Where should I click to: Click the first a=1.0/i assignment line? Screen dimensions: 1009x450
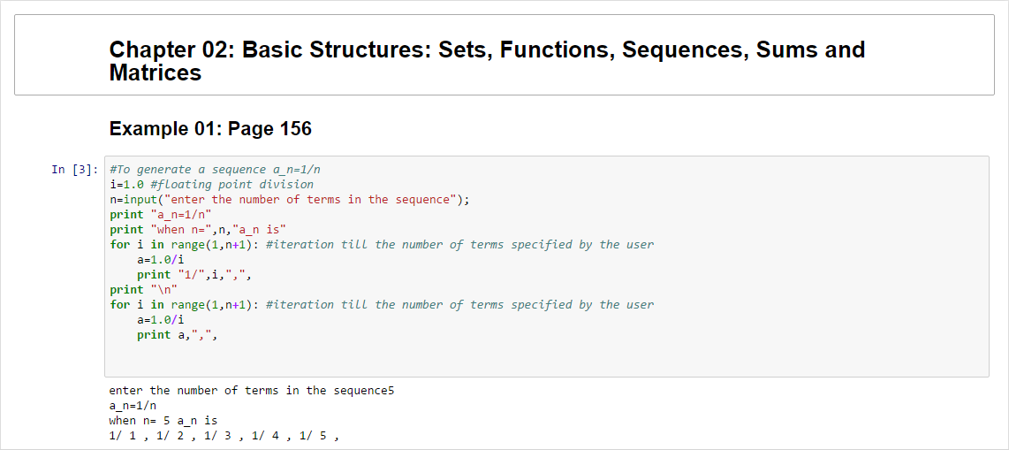pyautogui.click(x=161, y=260)
